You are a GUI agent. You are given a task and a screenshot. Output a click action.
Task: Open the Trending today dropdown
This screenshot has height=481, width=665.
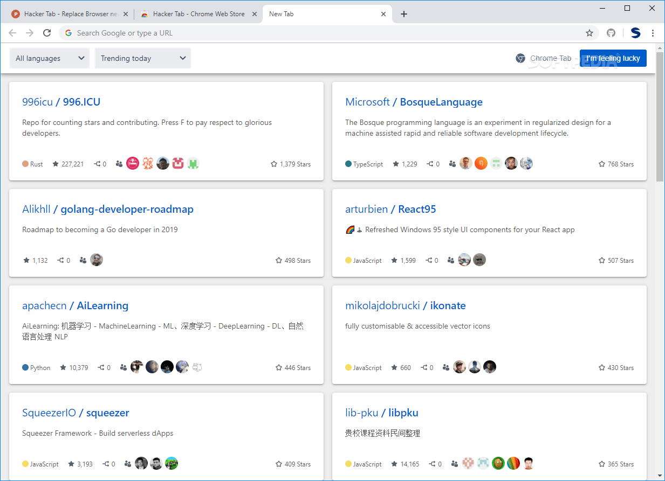click(x=142, y=58)
